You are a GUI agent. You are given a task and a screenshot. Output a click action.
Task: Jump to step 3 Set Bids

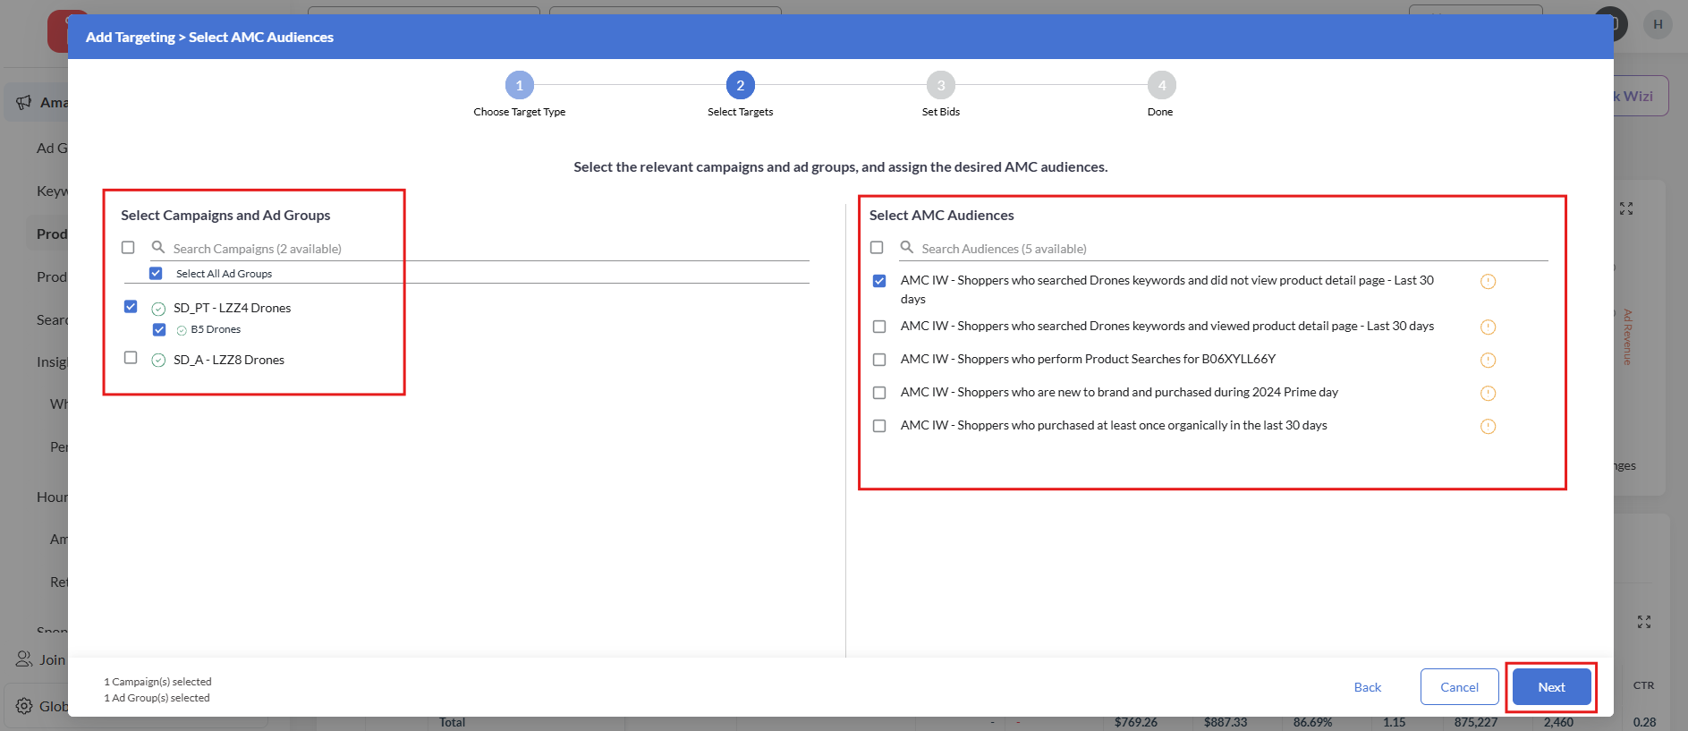(x=940, y=86)
